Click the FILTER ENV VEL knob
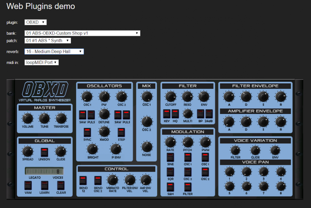This screenshot has height=208, width=311. pos(130,180)
